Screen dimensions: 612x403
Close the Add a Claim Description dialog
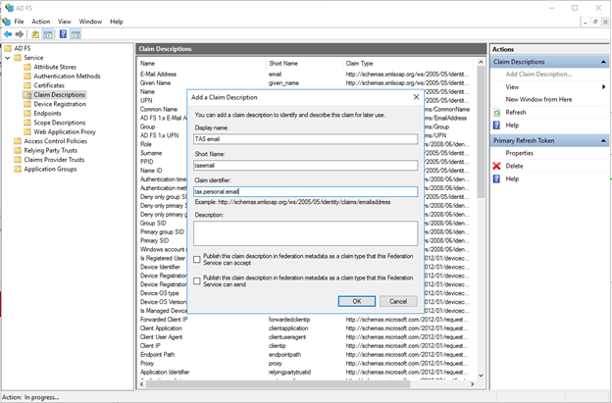pyautogui.click(x=416, y=97)
